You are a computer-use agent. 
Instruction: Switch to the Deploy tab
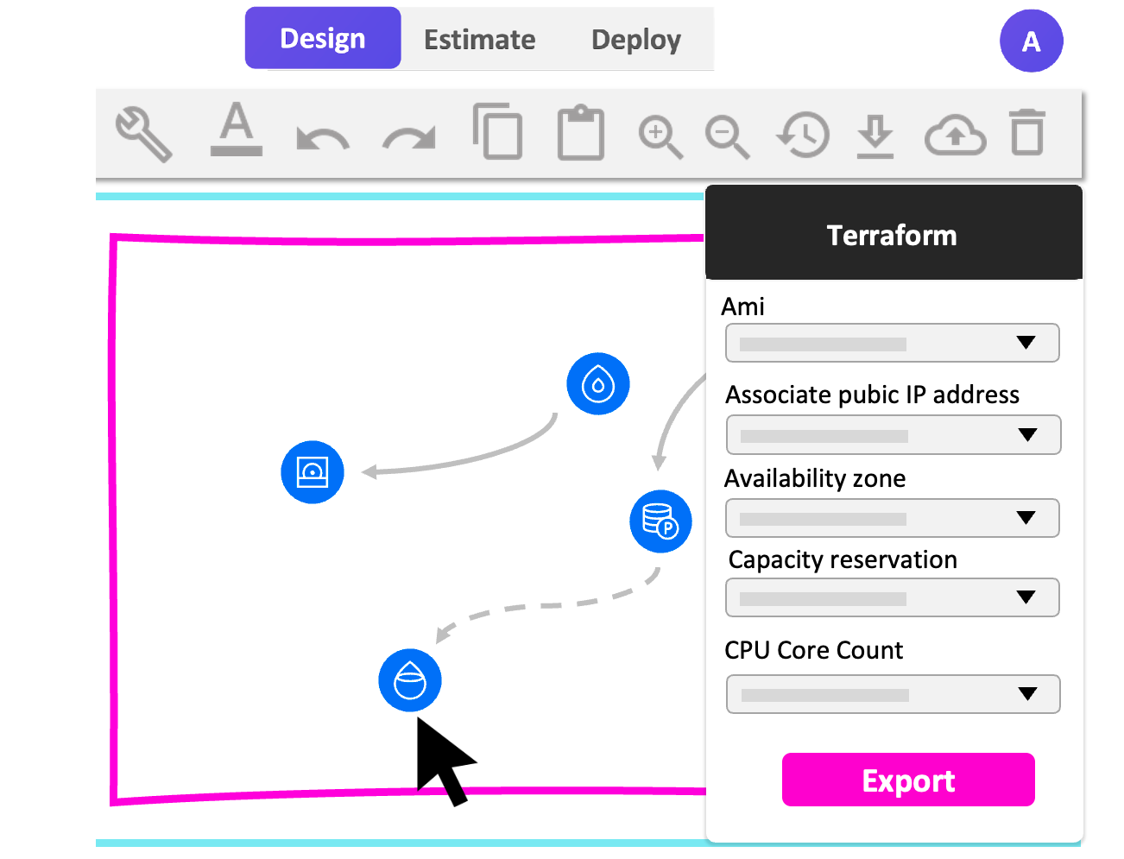click(635, 39)
